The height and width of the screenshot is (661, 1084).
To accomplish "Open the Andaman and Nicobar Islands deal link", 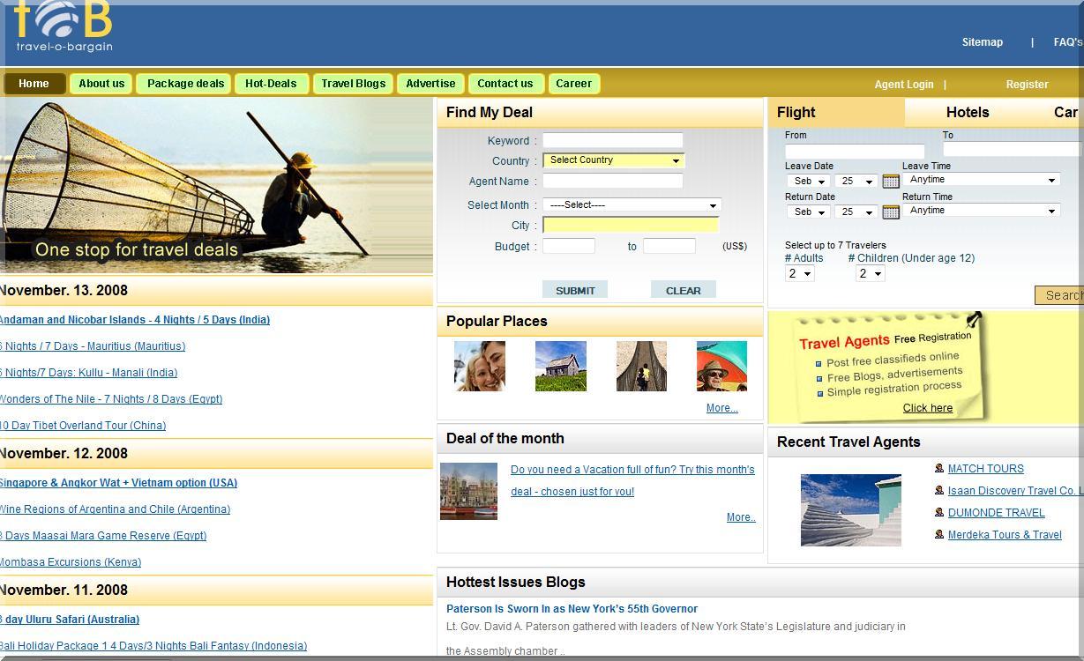I will pos(135,320).
